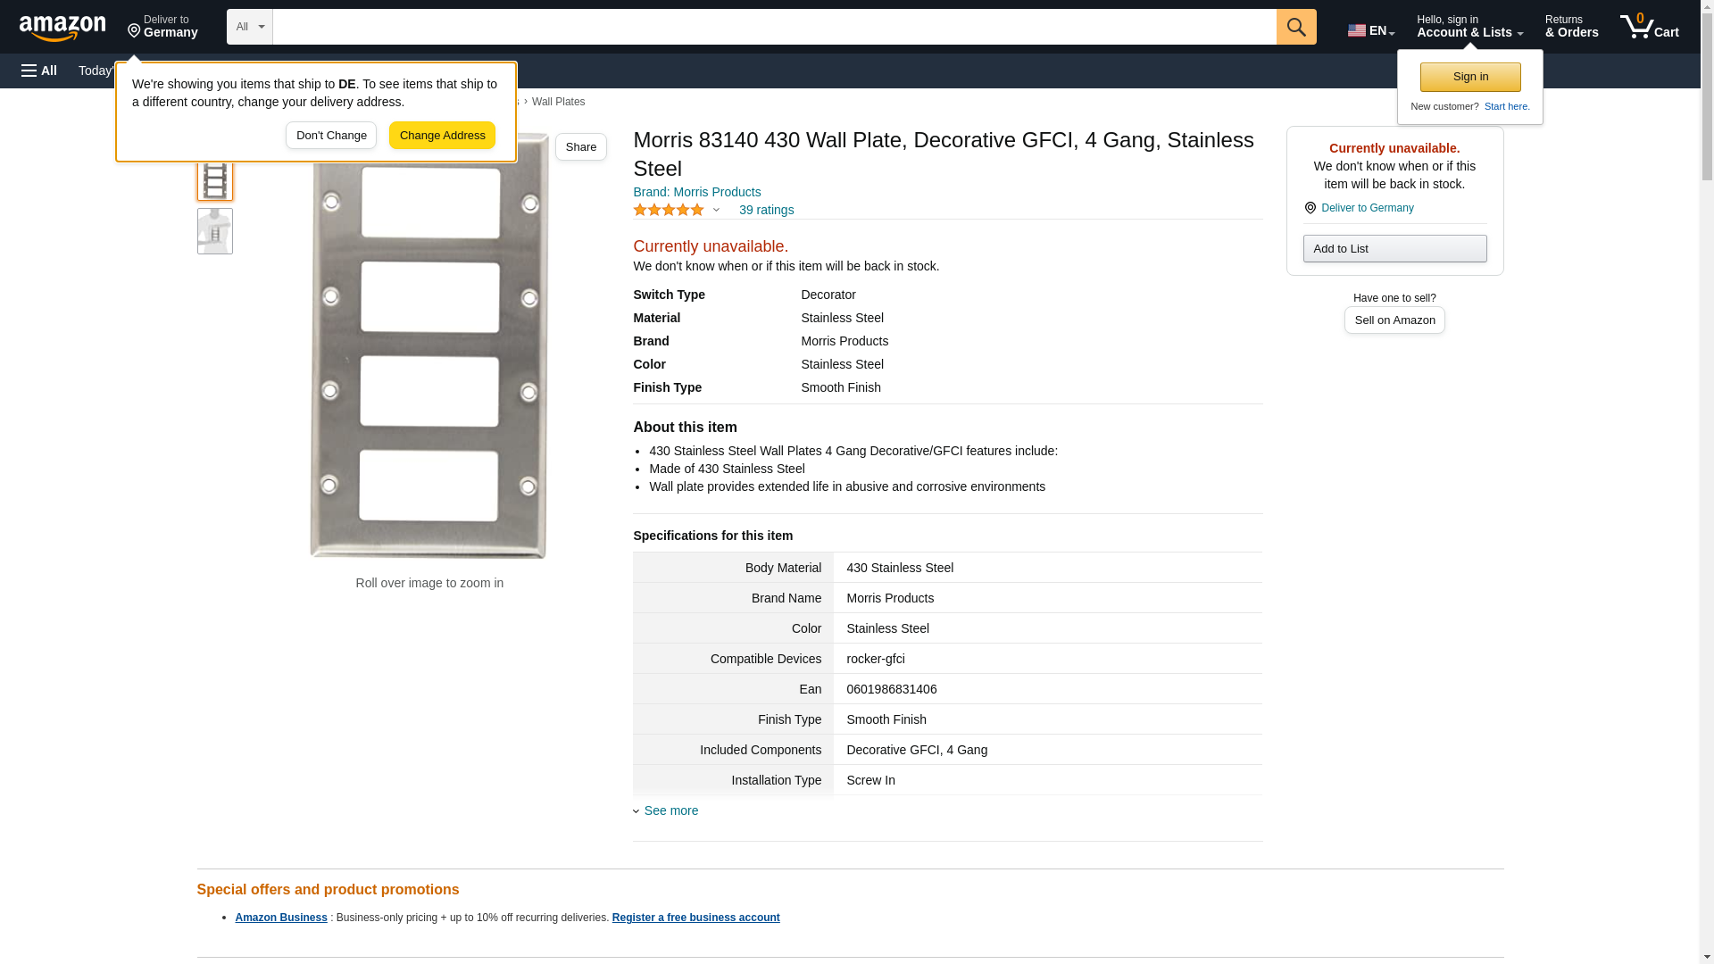Open Deliver to Germany in header

tap(162, 27)
